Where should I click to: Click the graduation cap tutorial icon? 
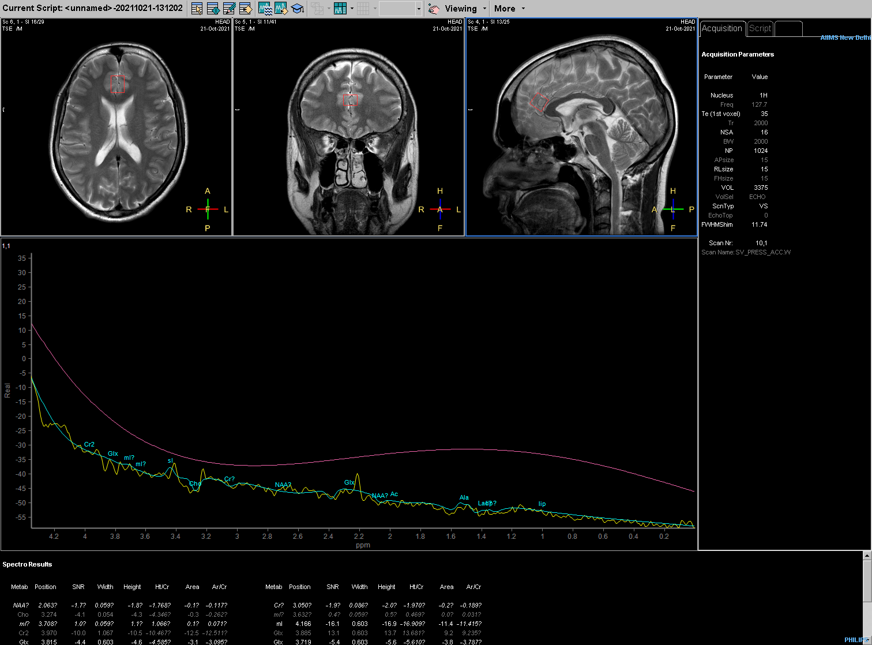coord(297,9)
